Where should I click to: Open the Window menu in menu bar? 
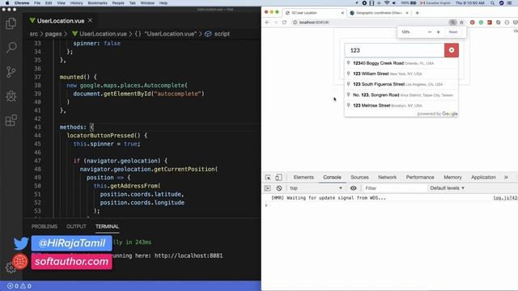click(147, 3)
